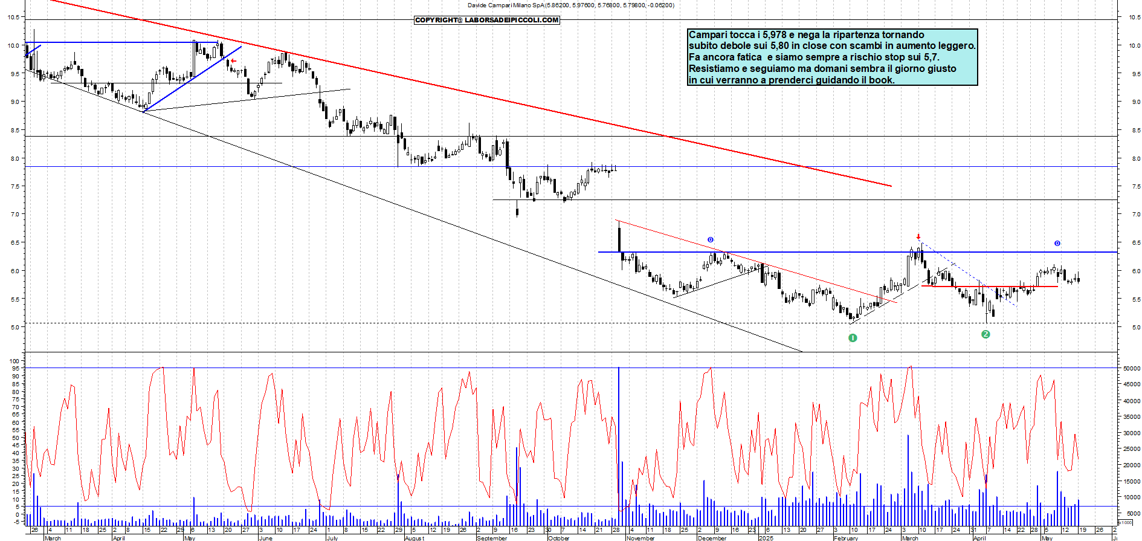1142x541 pixels.
Task: Click the November label on the time axis
Action: (640, 538)
